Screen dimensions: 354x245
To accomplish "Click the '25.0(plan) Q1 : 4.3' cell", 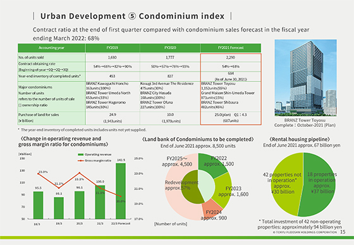I will click(231, 115).
